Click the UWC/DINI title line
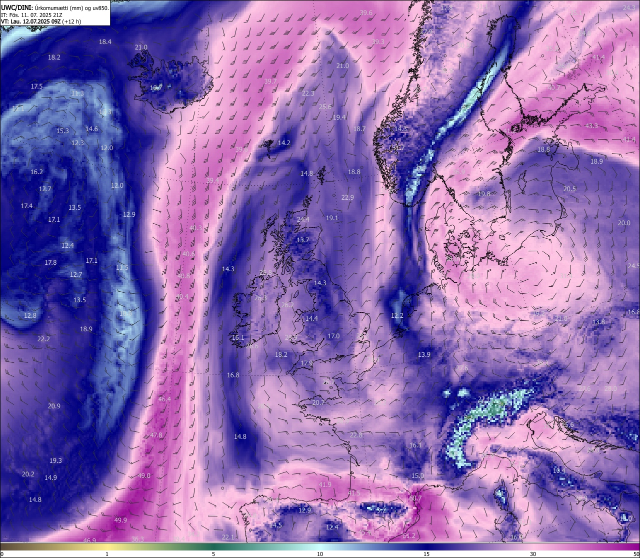This screenshot has height=558, width=640. pos(55,8)
